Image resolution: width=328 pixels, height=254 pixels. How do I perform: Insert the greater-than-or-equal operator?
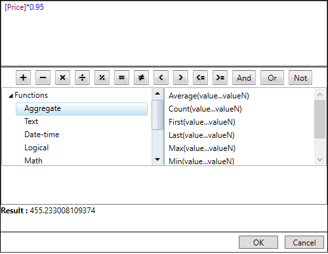[220, 77]
